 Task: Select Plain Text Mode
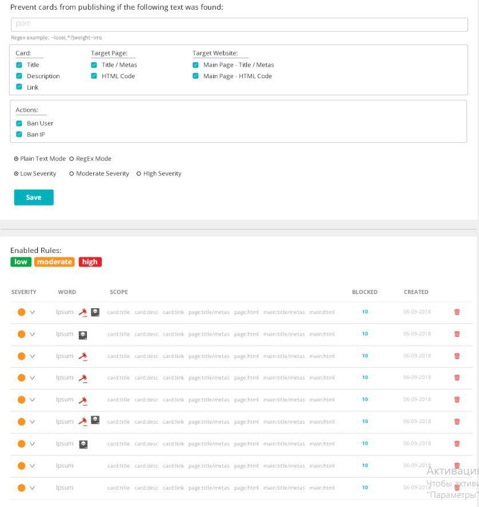(16, 159)
